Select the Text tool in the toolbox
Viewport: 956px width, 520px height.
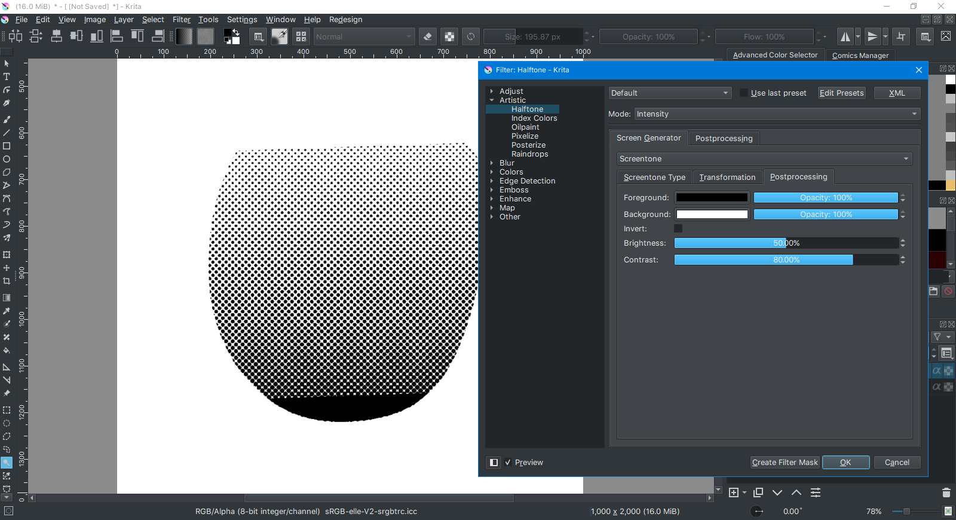click(7, 77)
